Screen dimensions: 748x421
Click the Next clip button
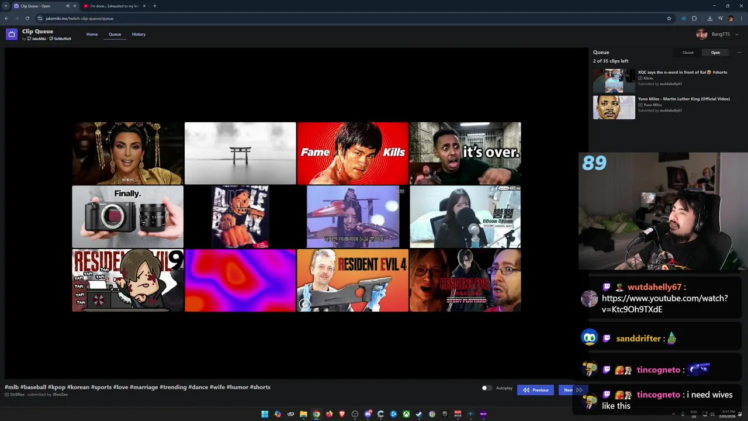point(573,390)
